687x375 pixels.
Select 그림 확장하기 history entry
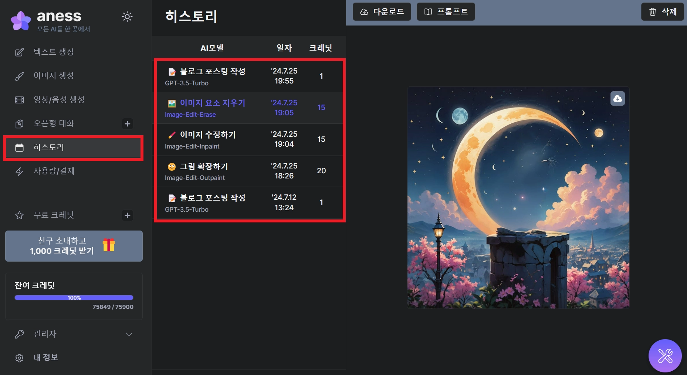(x=250, y=171)
